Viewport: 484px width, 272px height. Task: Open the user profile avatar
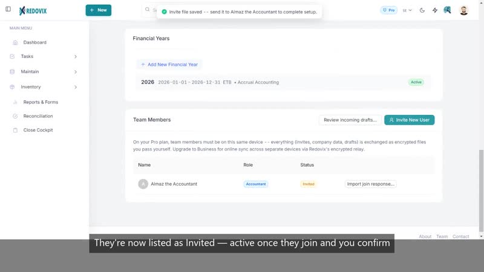pyautogui.click(x=463, y=10)
